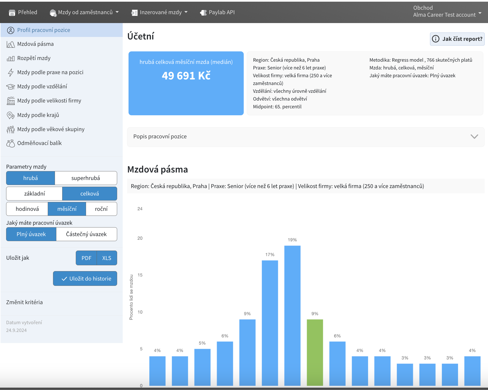The width and height of the screenshot is (488, 390).
Task: Click the 19% tallest chart bar
Action: (292, 316)
